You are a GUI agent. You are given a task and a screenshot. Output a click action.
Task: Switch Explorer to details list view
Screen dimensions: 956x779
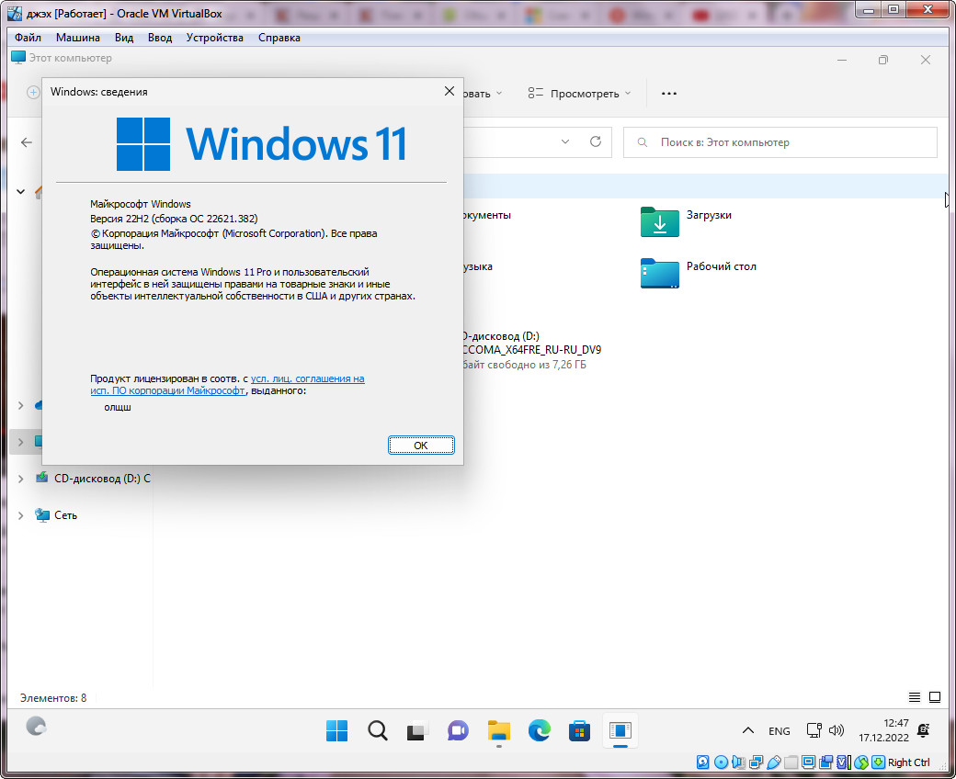915,697
